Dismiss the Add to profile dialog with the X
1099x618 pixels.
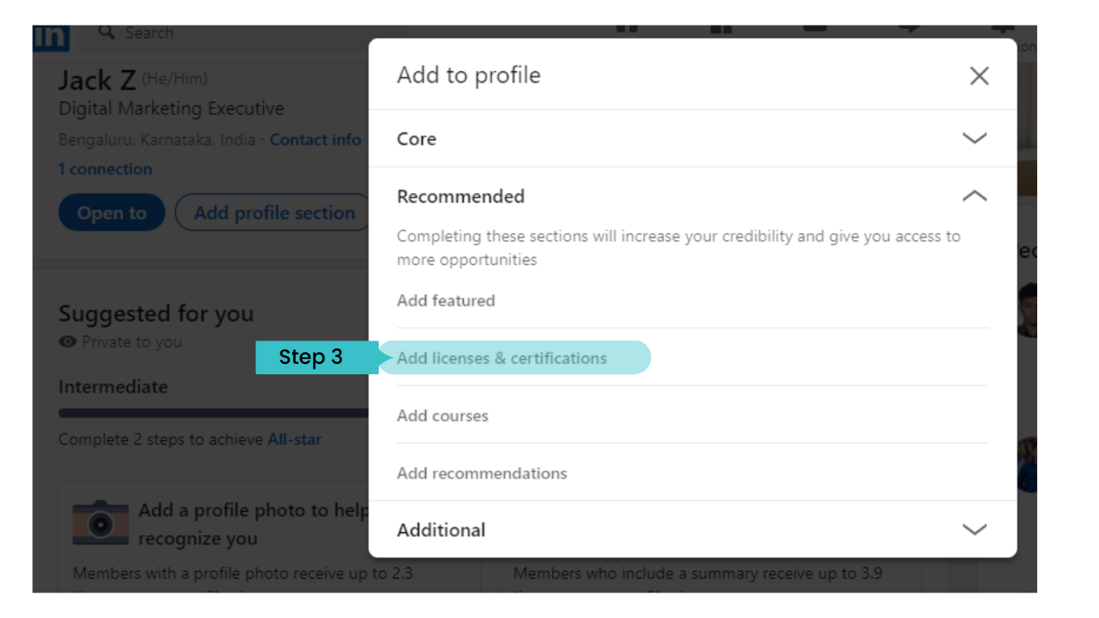tap(979, 76)
